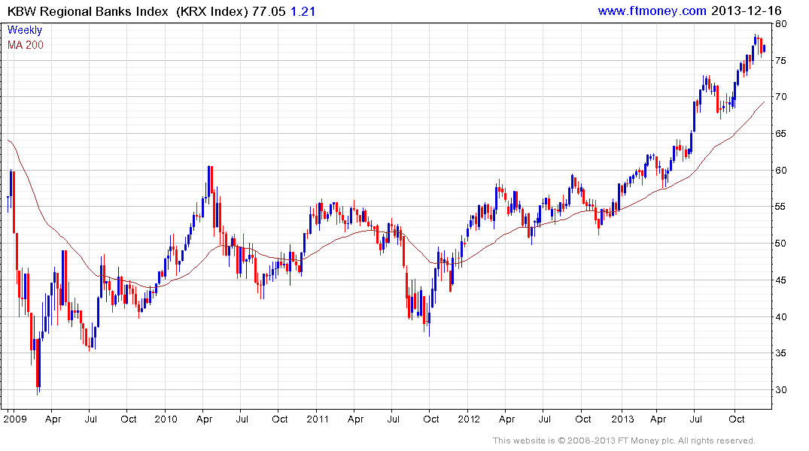Click the Weekly legend label

coord(25,30)
